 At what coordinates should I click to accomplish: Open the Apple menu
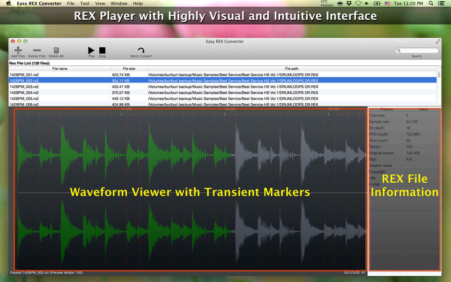(x=8, y=3)
